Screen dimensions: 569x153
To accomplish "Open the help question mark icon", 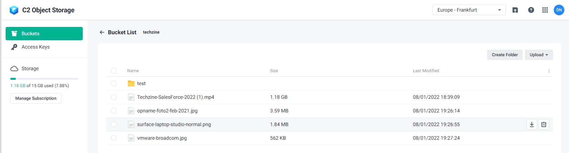I will (x=531, y=10).
